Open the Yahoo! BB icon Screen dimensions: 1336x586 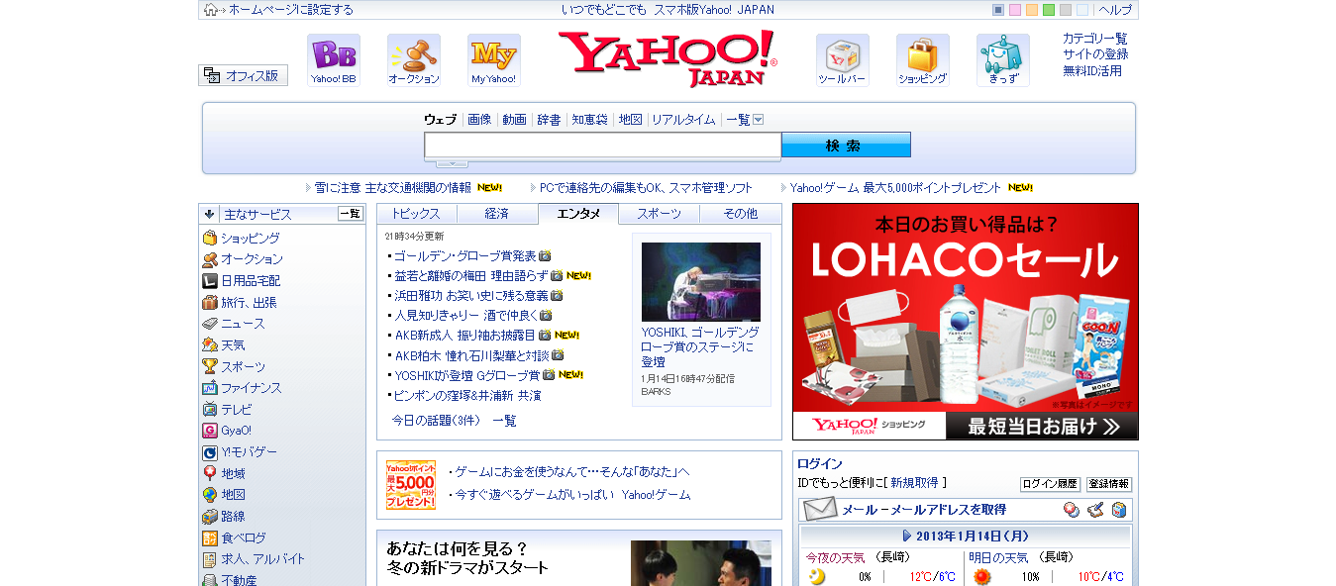click(333, 60)
